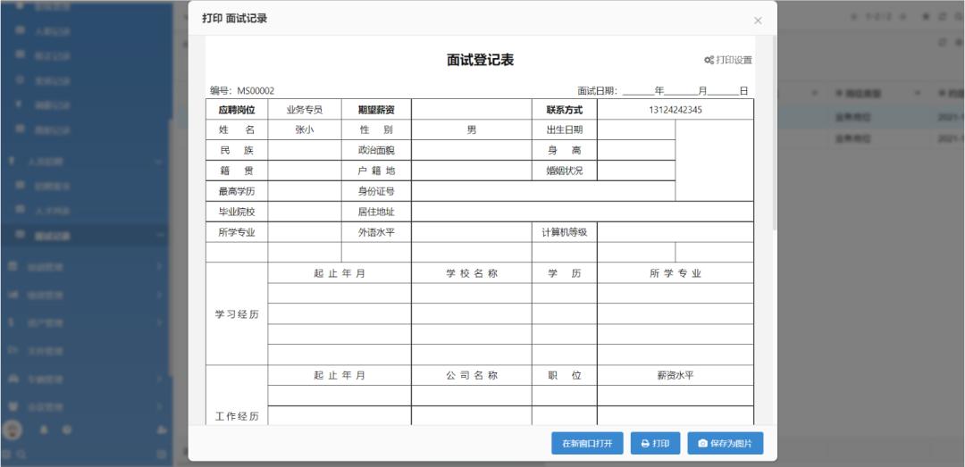The image size is (965, 467).
Task: Click the 薪资水平 column header
Action: point(675,375)
